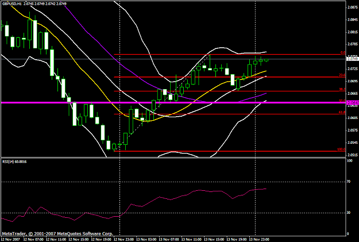Click price axis value 2.0875
Screen dimensions: 359x242
[x=353, y=7]
